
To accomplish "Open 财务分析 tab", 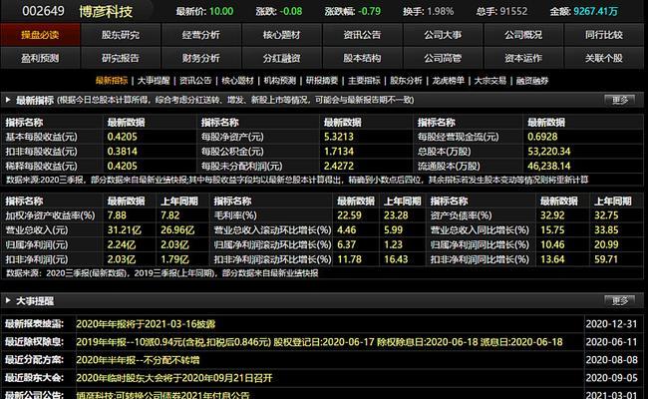I will (x=200, y=58).
